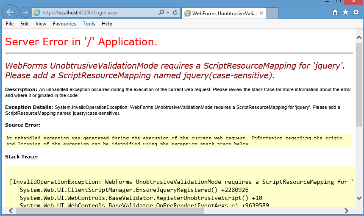Close the browser window with X button

pyautogui.click(x=353, y=2)
